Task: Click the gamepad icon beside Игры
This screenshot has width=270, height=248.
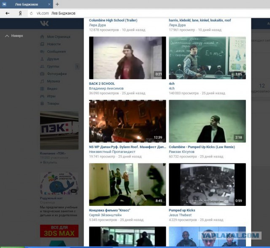Action: pos(42,96)
